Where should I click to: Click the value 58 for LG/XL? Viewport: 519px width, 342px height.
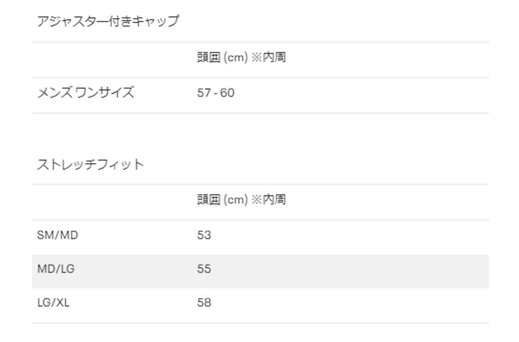pyautogui.click(x=204, y=303)
